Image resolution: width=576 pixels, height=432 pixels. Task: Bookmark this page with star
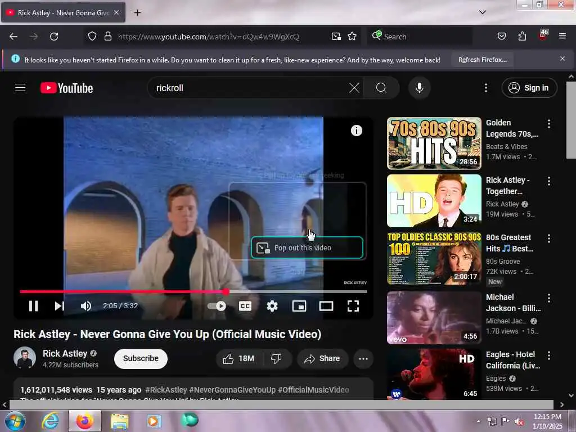(x=352, y=37)
